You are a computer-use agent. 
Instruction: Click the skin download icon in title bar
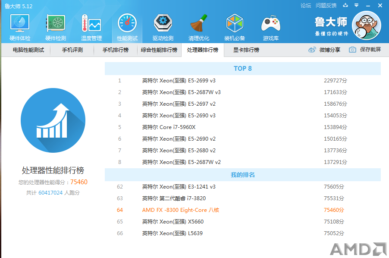pyautogui.click(x=345, y=5)
